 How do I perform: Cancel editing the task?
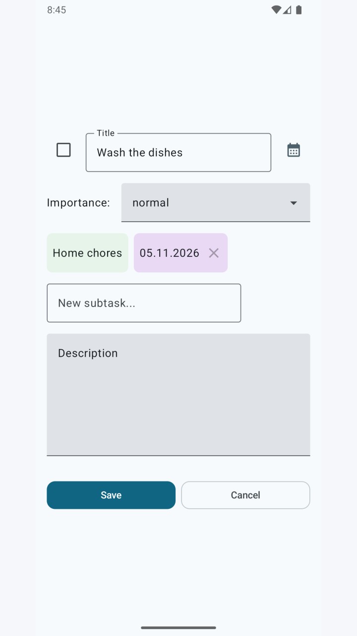click(x=245, y=495)
